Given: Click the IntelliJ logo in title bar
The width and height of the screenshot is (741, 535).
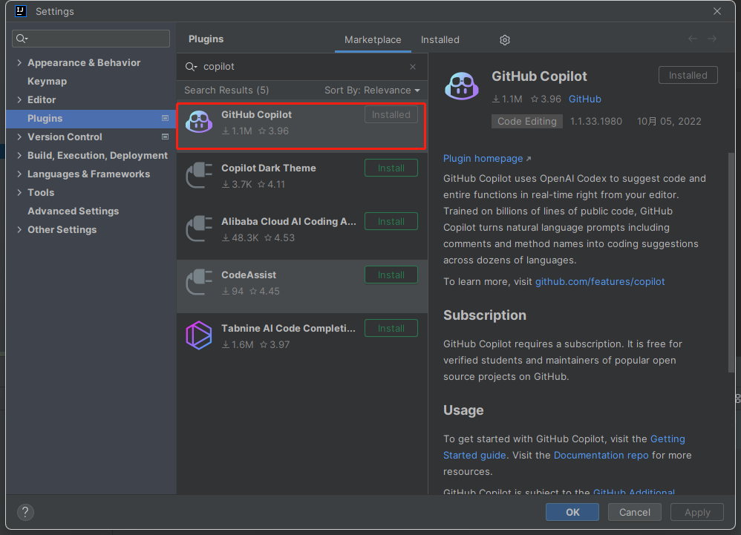Looking at the screenshot, I should point(21,11).
